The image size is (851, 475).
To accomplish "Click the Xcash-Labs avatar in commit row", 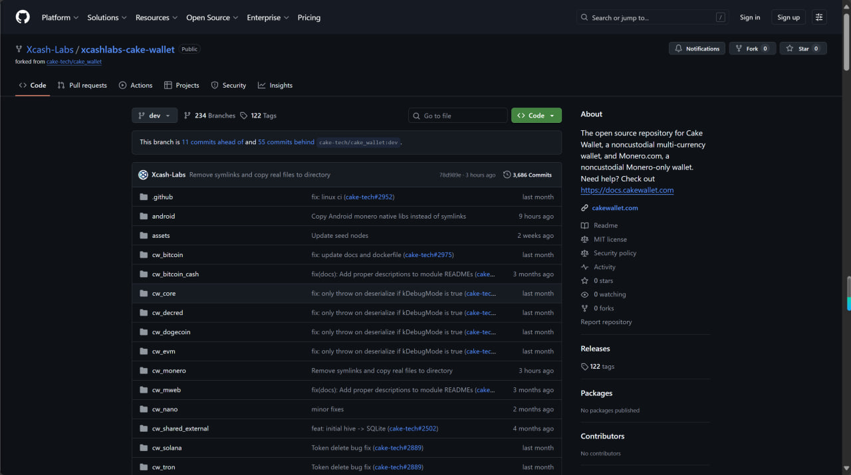I will coord(143,175).
